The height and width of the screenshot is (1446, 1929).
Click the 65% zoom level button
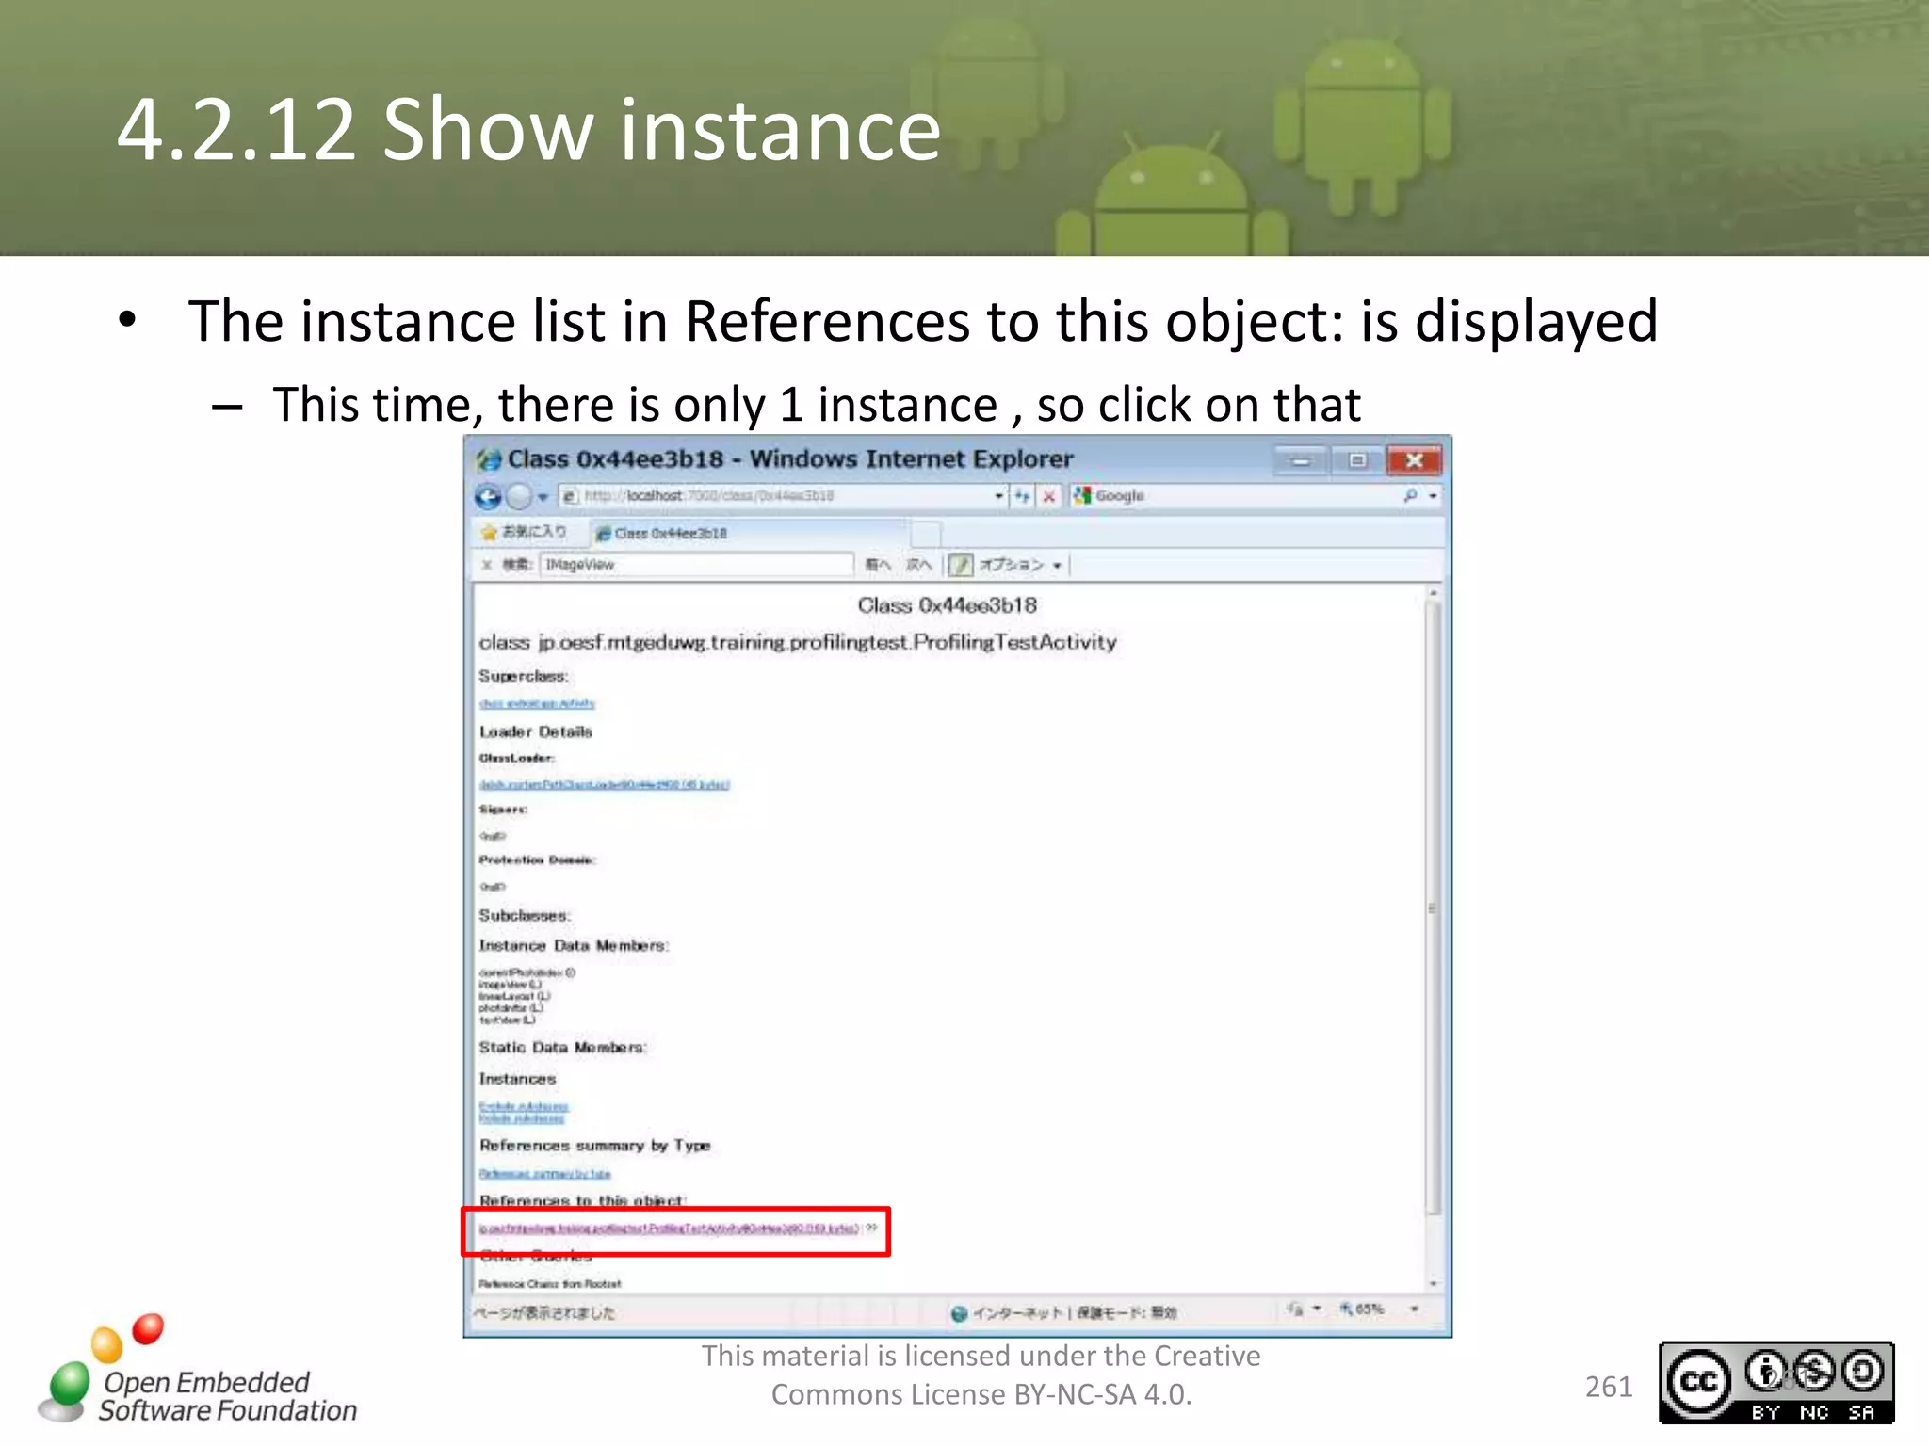[x=1362, y=1309]
